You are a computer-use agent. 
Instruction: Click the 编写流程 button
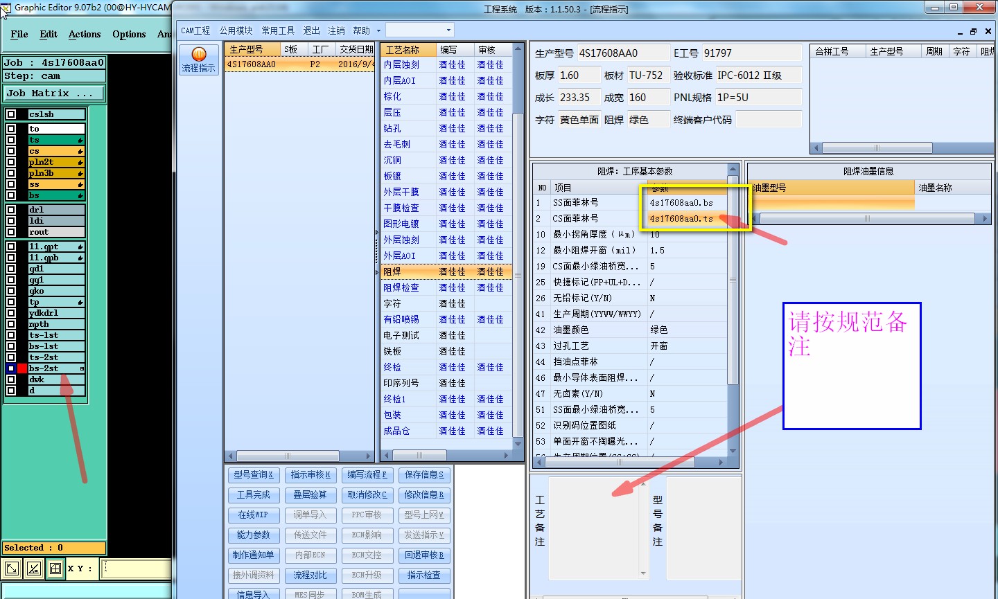[x=367, y=475]
